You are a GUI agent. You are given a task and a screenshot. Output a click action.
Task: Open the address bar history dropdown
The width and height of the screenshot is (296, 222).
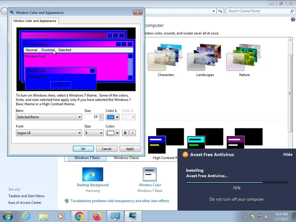click(214, 11)
